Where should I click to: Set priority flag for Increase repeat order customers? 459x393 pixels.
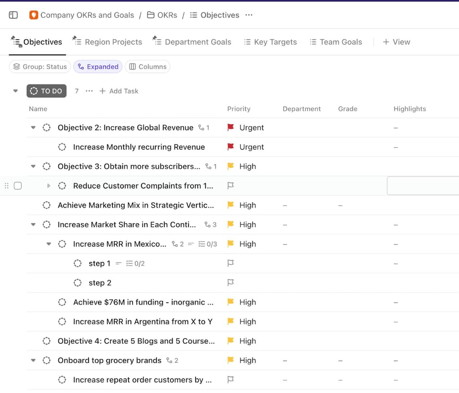pyautogui.click(x=231, y=379)
